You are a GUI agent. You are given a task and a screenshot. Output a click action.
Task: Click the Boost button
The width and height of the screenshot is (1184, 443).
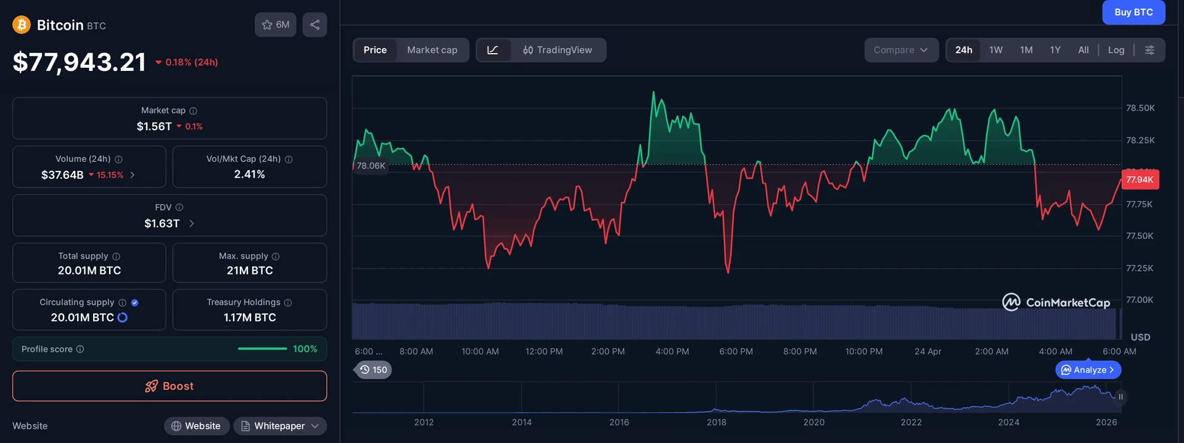170,386
